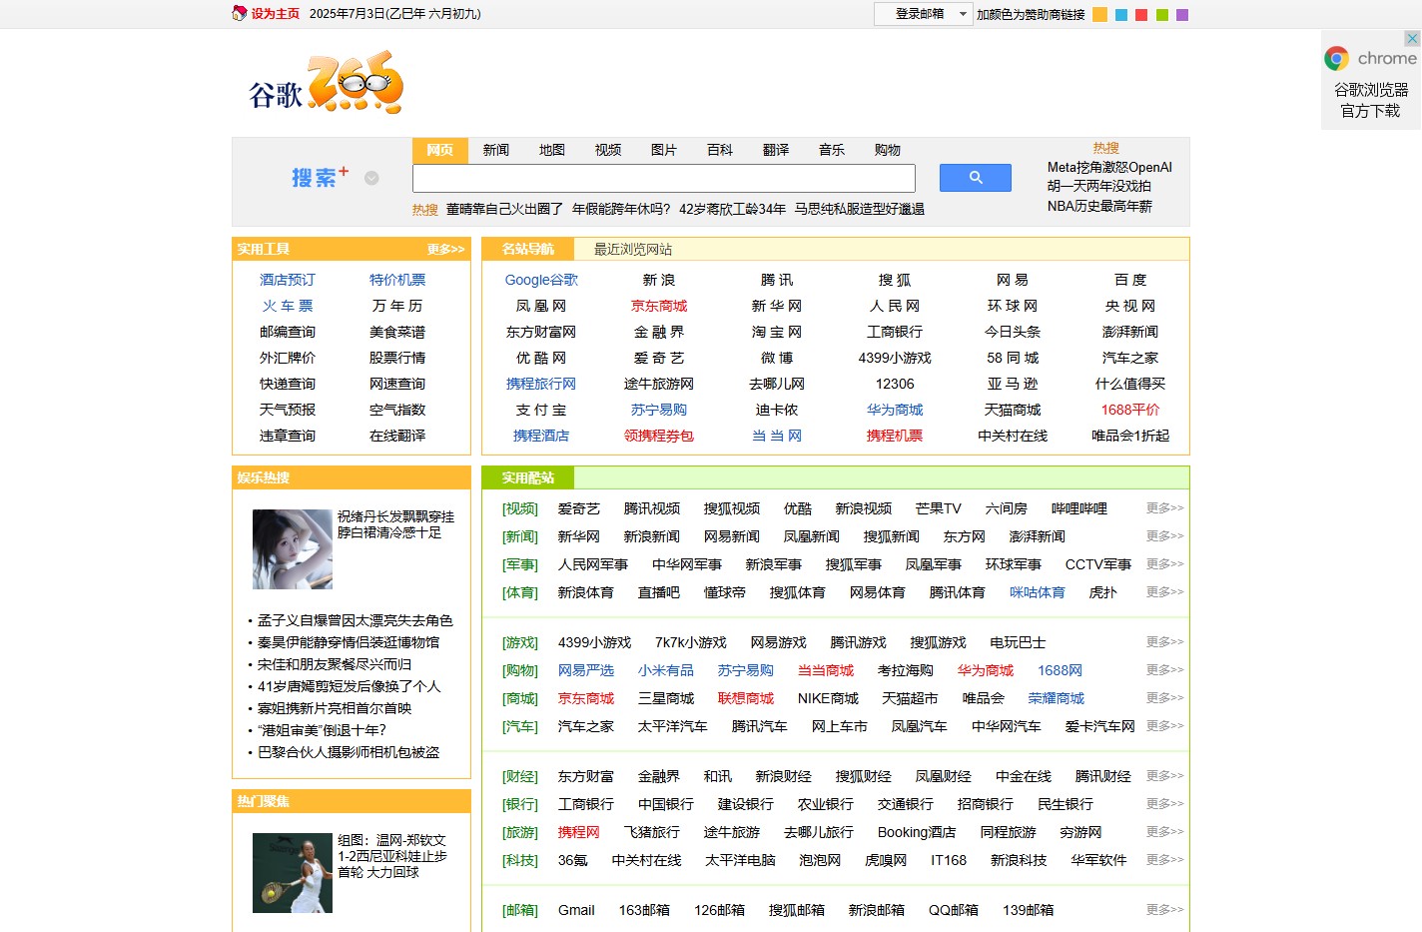Select the red theme color swatch
This screenshot has width=1422, height=932.
[1141, 15]
